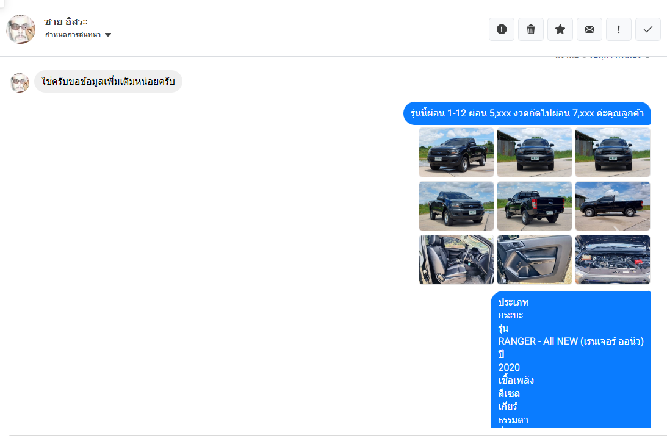Click the spam report exclamation circle icon
Viewport: 667px width, 436px height.
(x=502, y=29)
